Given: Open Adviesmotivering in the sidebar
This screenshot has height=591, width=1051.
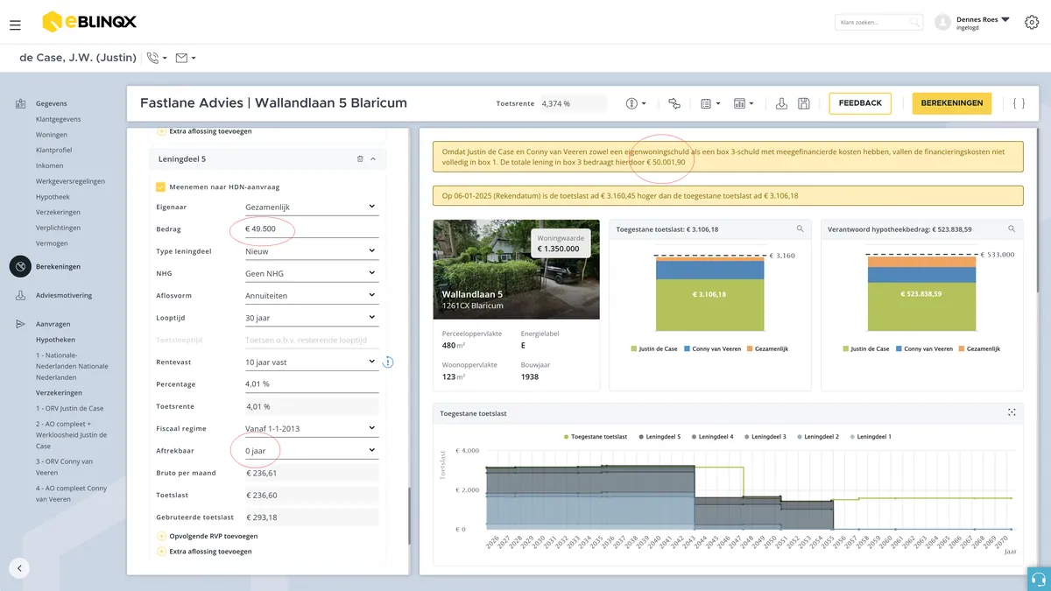Looking at the screenshot, I should pos(64,296).
